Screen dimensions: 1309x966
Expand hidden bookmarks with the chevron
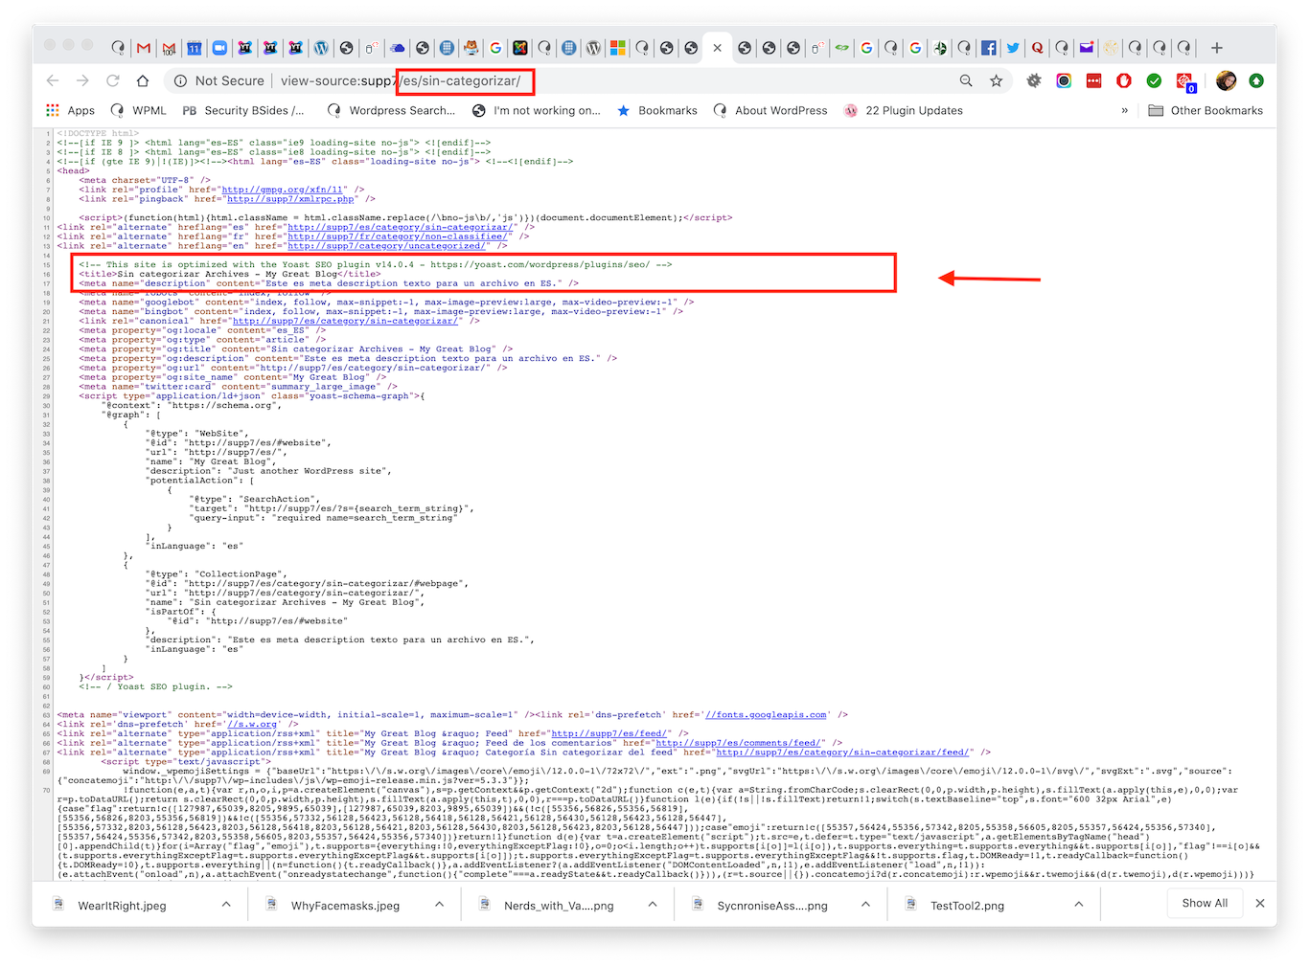(x=1125, y=111)
